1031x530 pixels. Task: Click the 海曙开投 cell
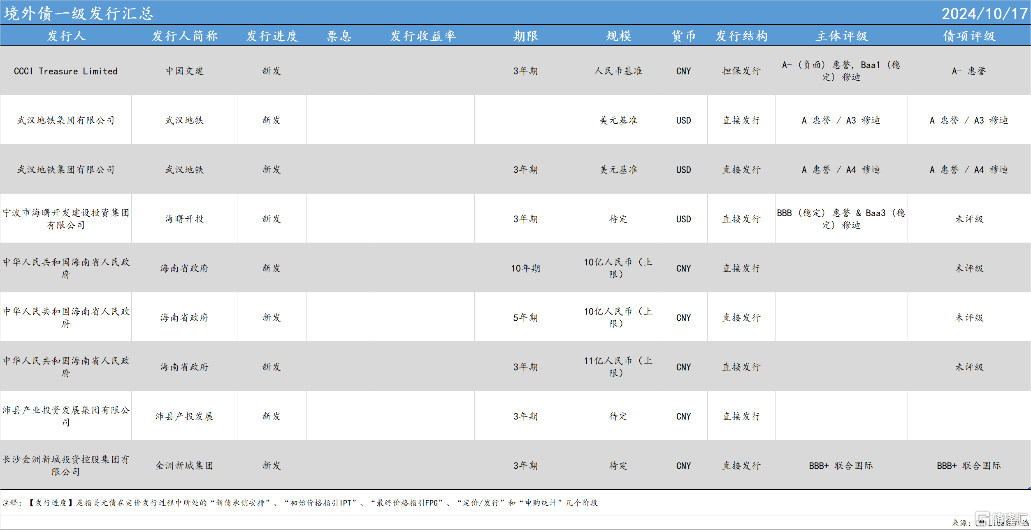point(185,219)
